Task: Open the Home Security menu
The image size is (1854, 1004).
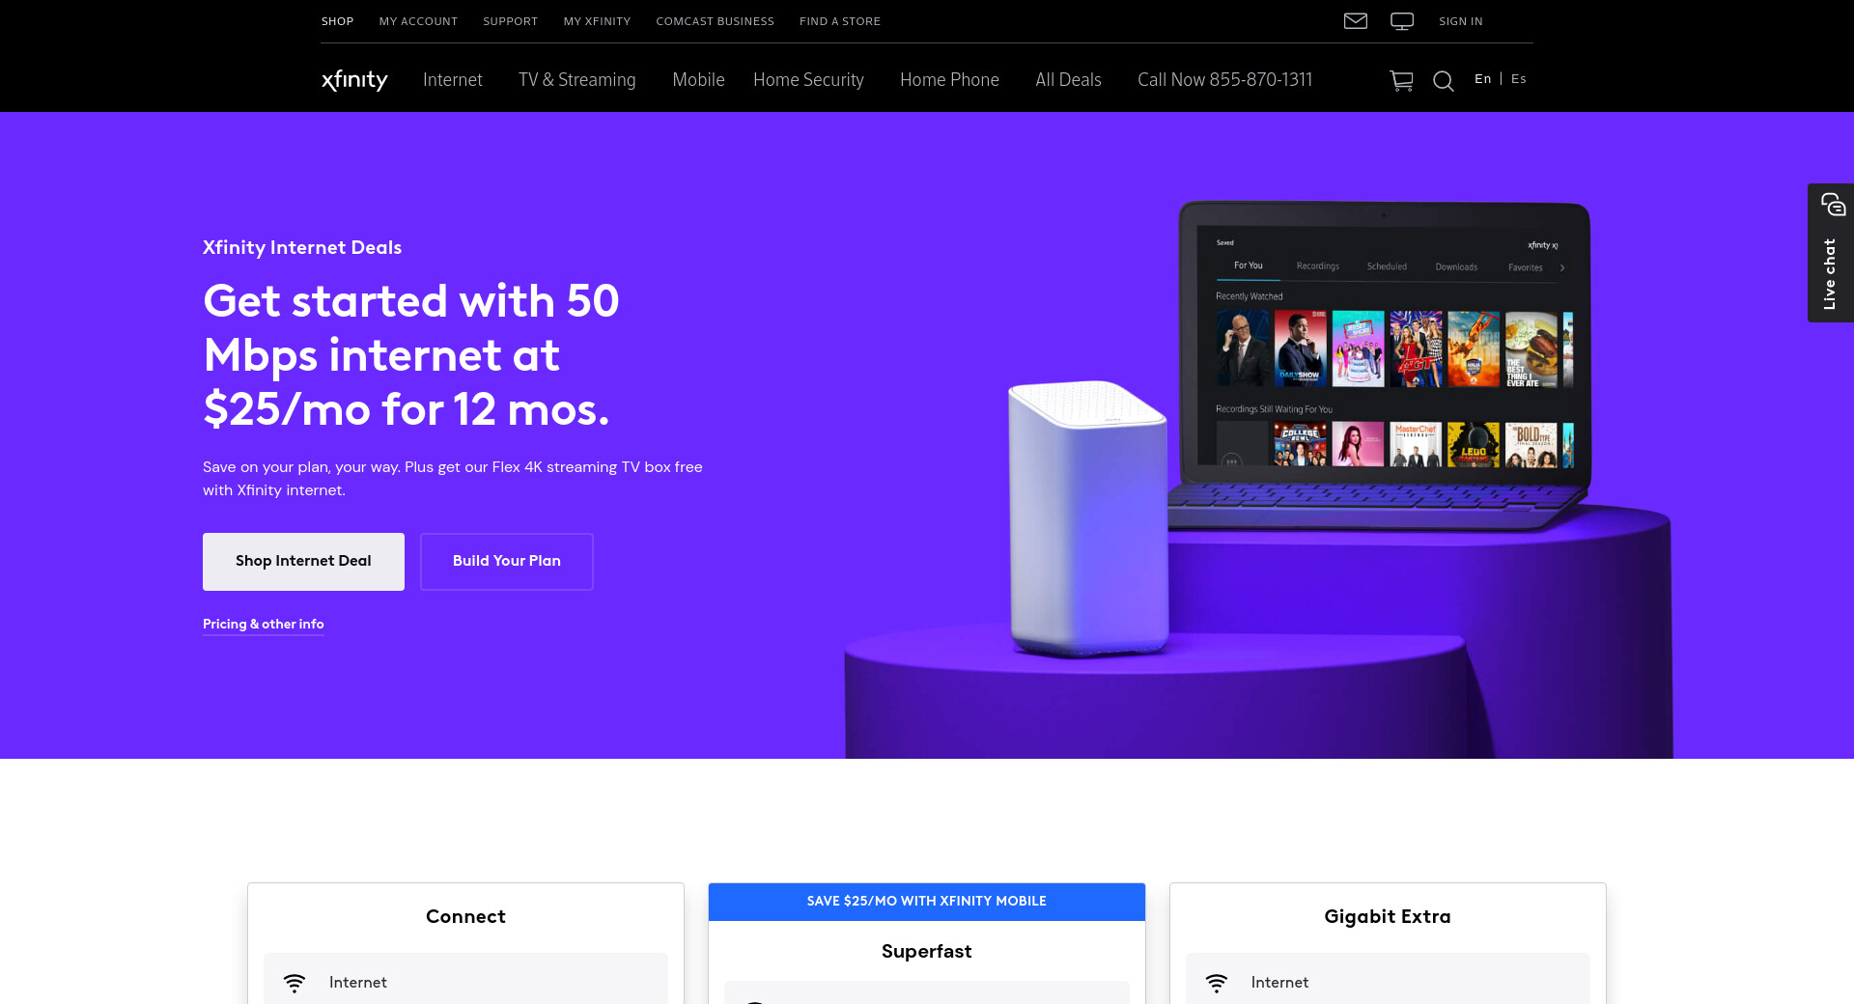Action: 808,80
